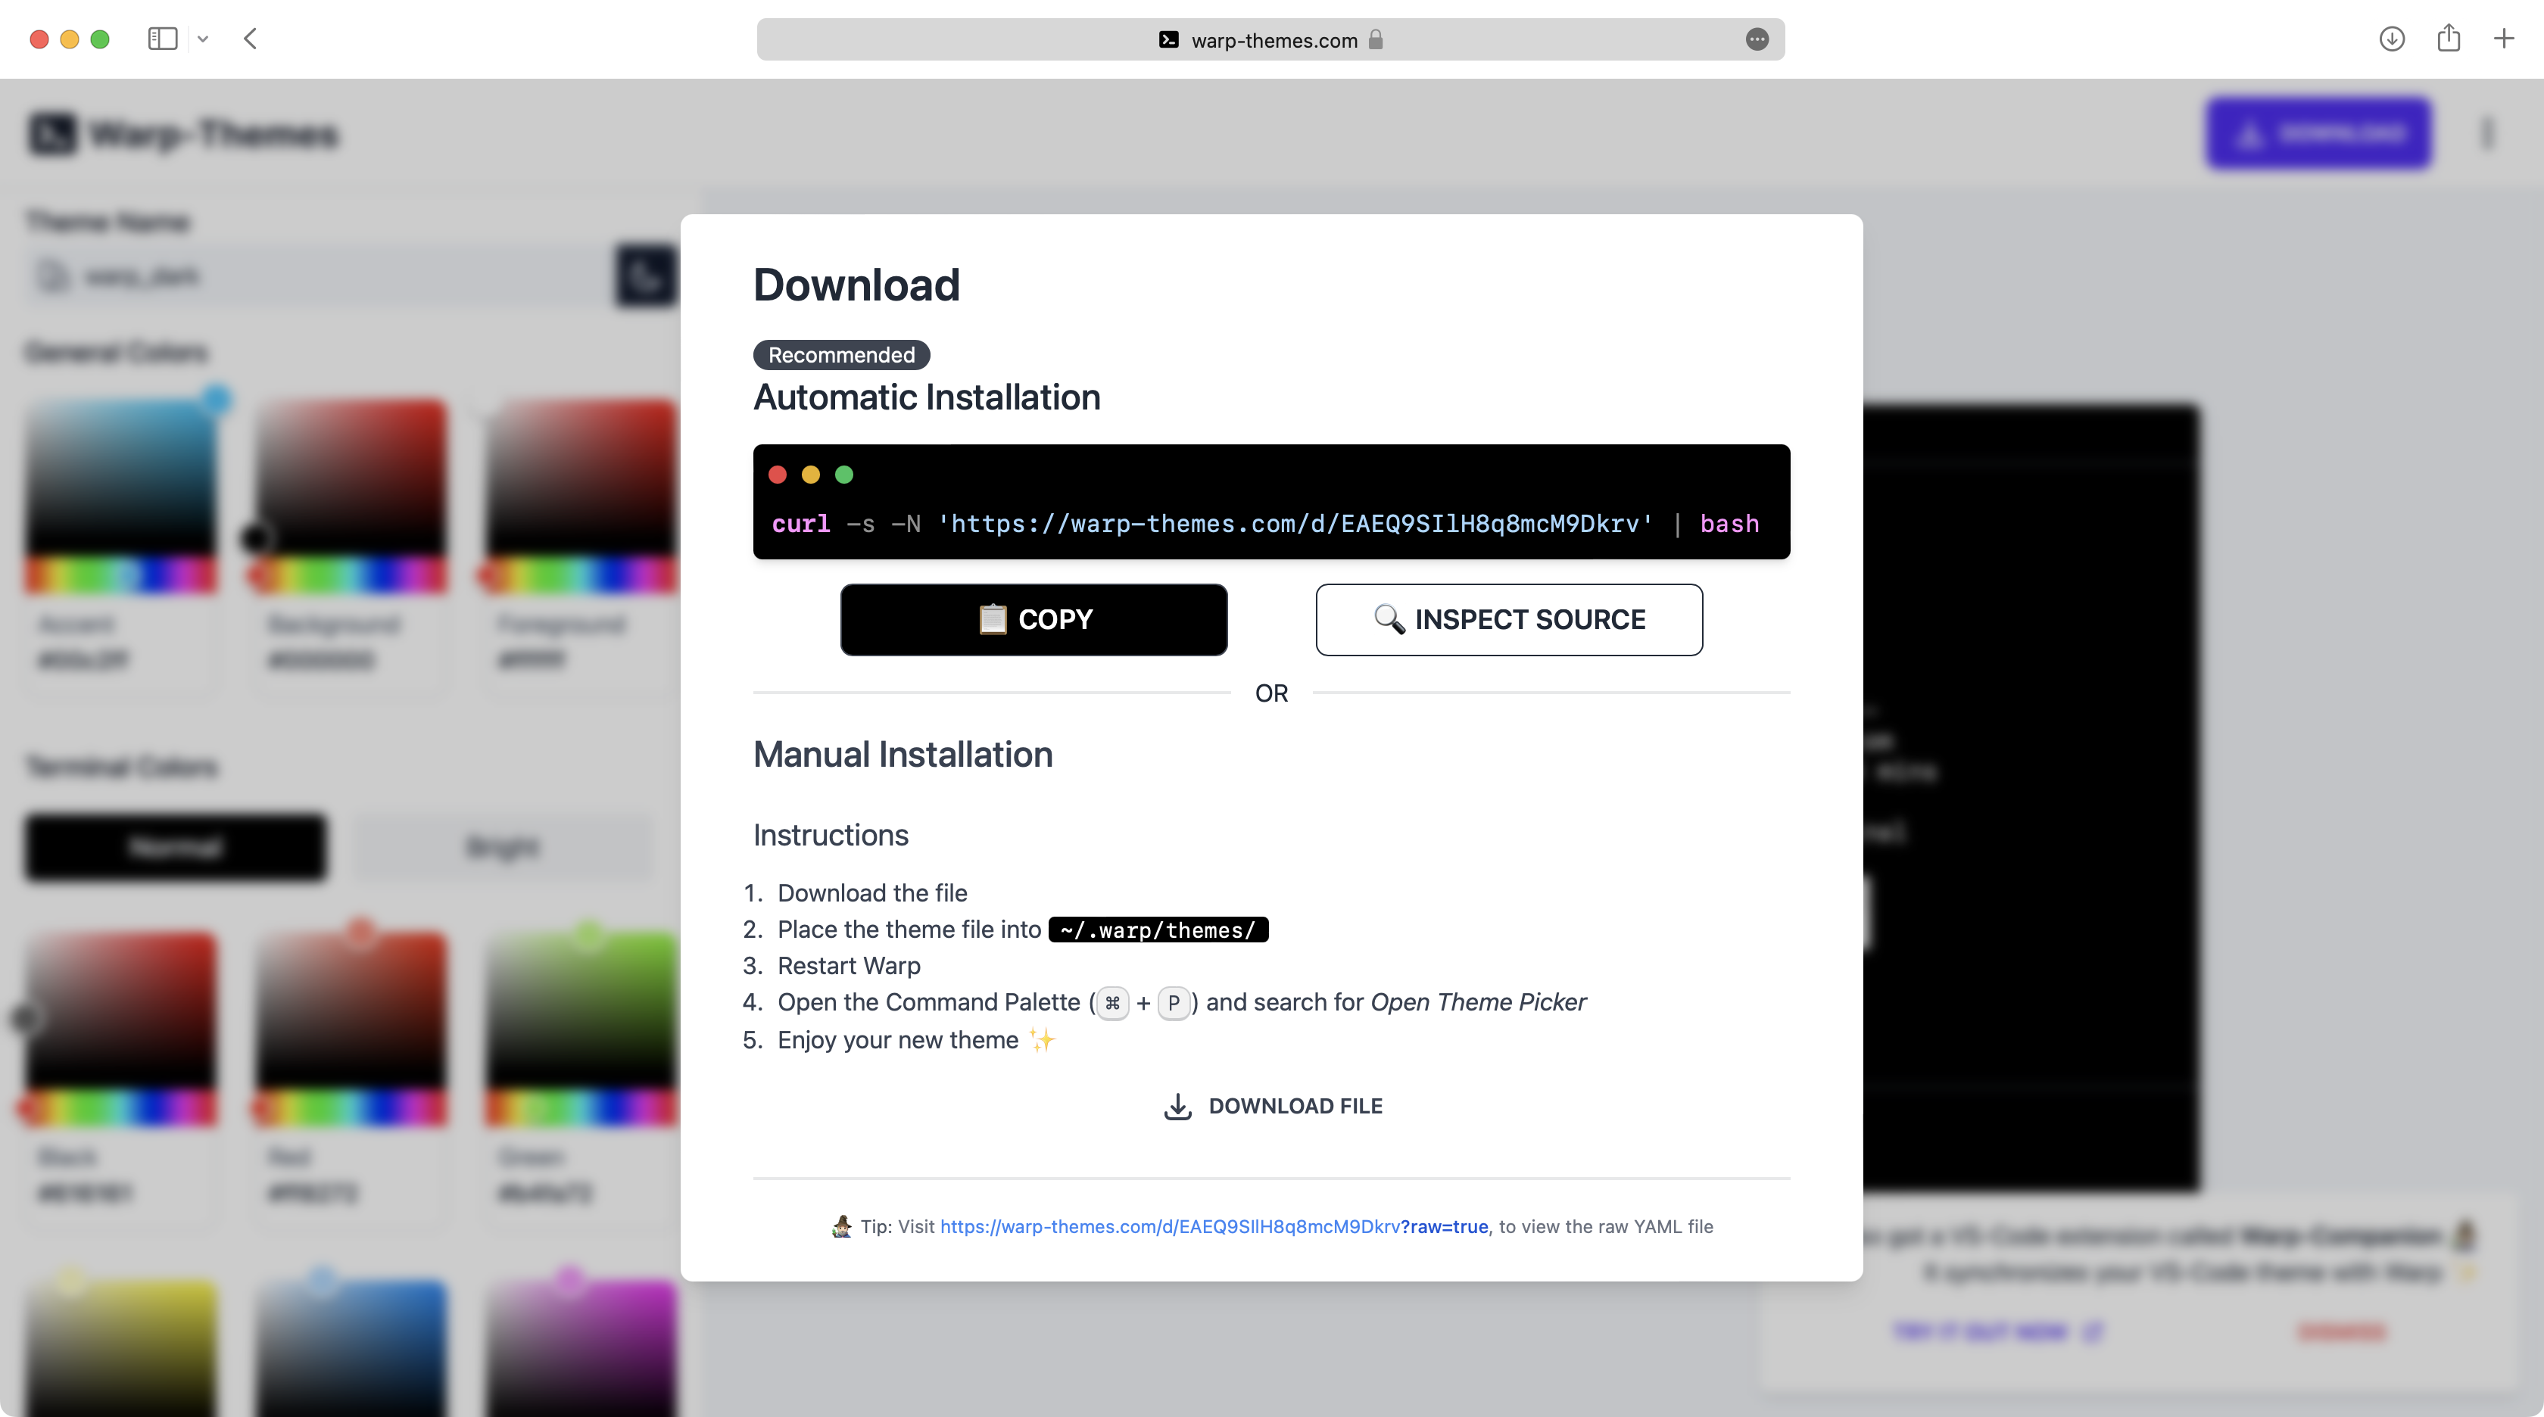Image resolution: width=2544 pixels, height=1417 pixels.
Task: Click the Black terminal color picker
Action: (120, 1011)
